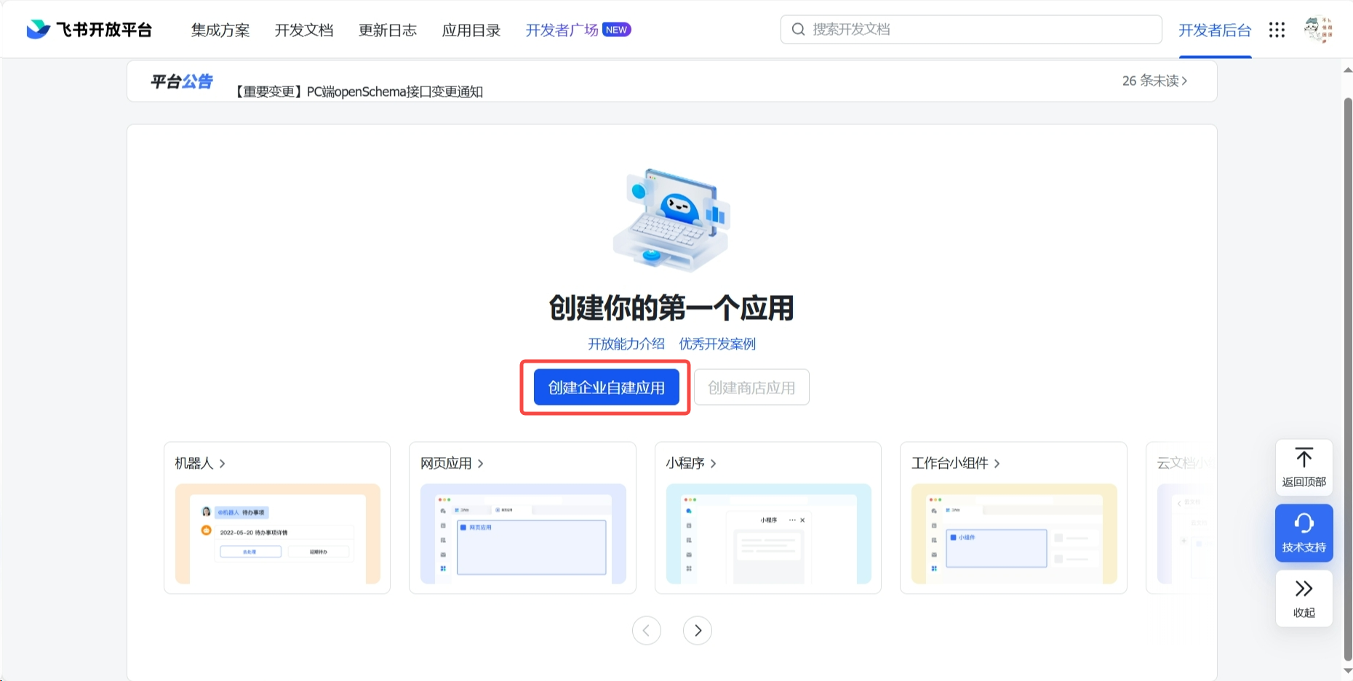Open the 机器人 preview thumbnail

[x=278, y=534]
